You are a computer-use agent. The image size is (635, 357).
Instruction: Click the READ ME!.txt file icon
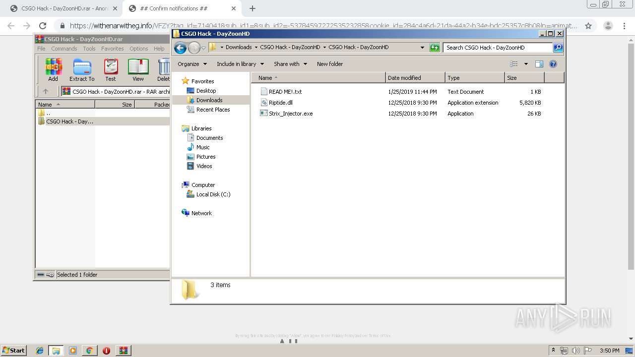(x=264, y=92)
